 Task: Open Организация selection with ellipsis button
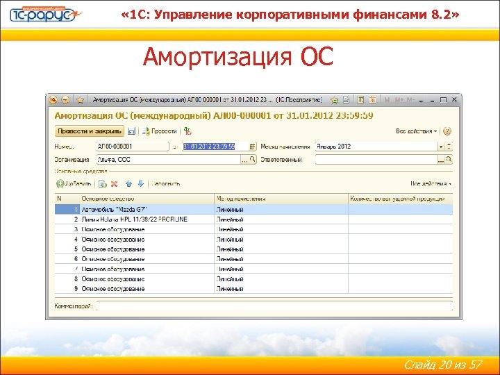click(x=244, y=160)
